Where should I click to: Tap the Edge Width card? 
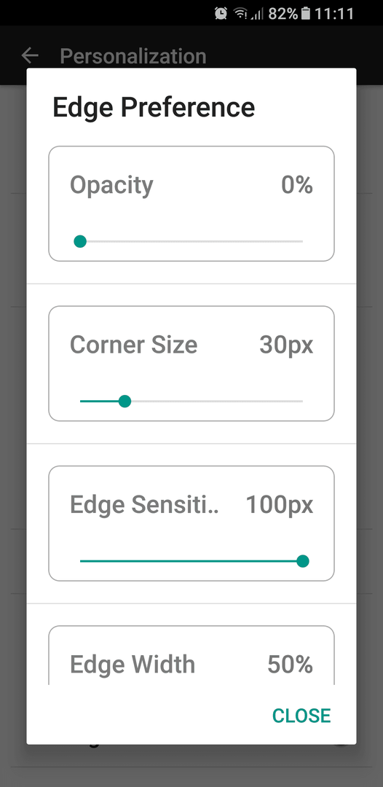pos(191,655)
